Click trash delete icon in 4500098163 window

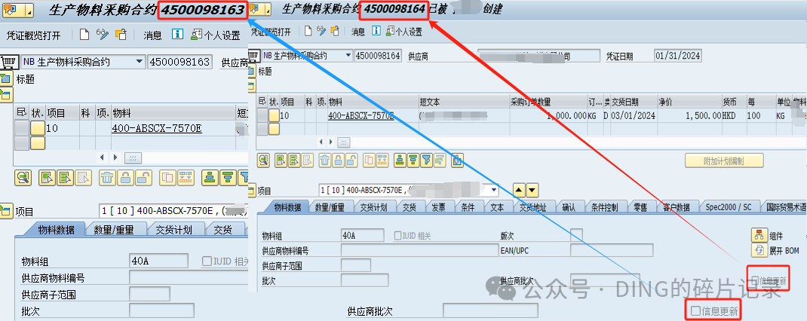(x=107, y=178)
